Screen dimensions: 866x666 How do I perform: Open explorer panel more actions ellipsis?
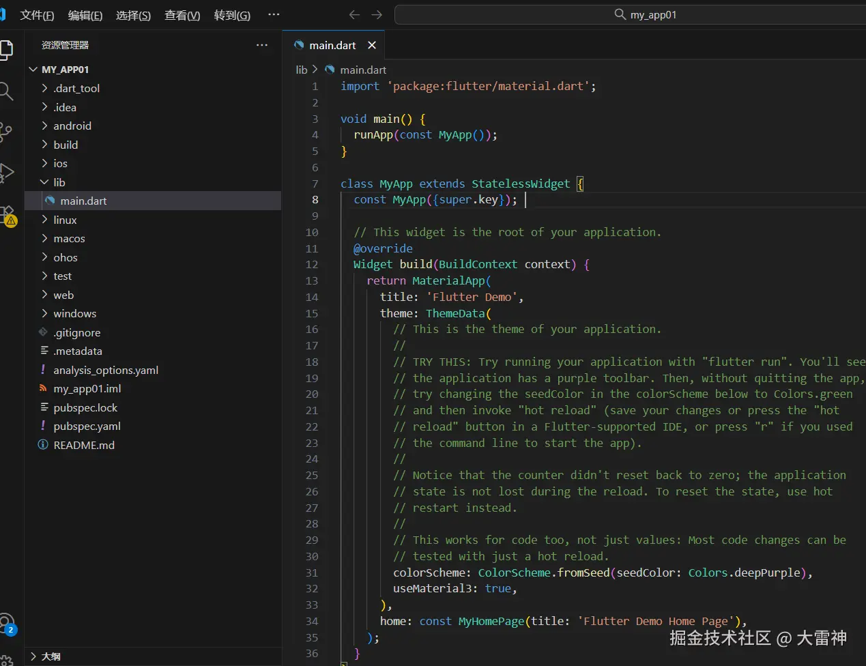tap(262, 45)
